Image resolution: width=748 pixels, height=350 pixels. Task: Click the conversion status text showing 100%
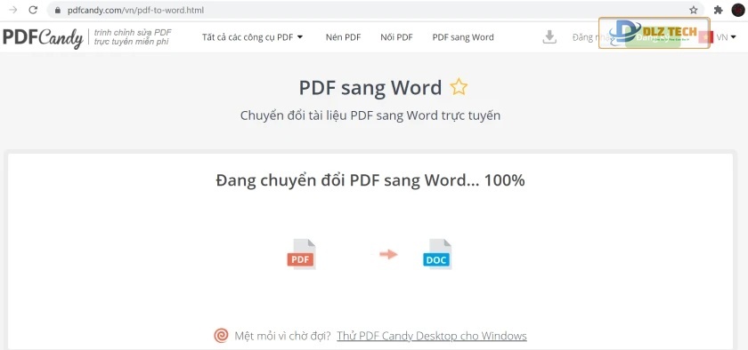pyautogui.click(x=370, y=180)
